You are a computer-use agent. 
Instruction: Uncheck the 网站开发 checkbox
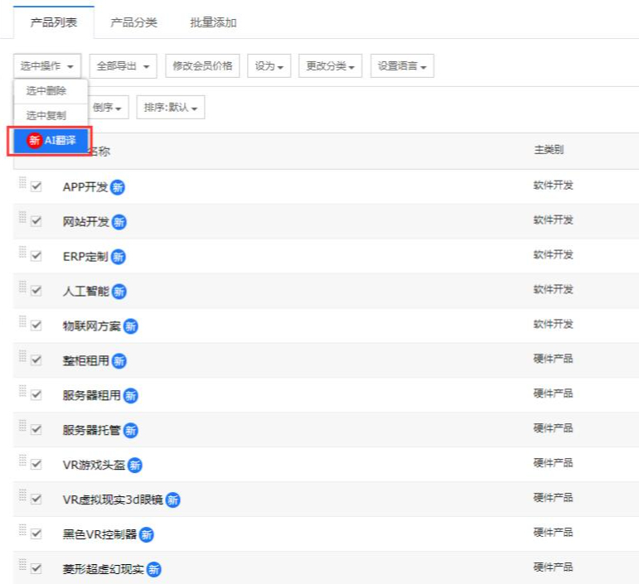coord(36,221)
